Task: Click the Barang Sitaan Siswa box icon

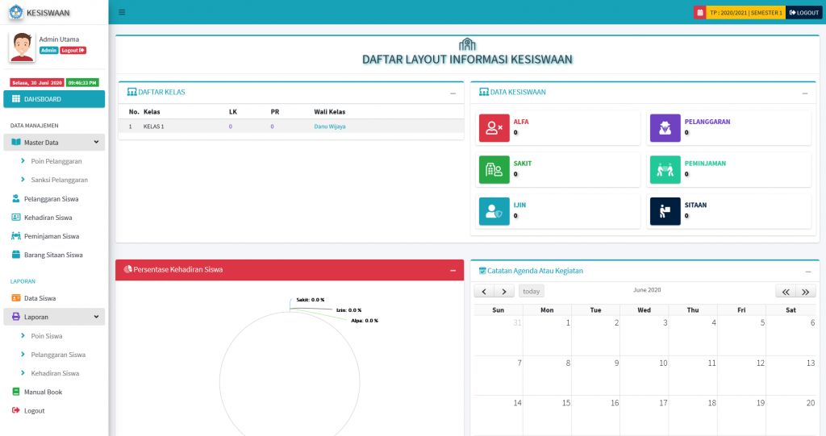Action: pyautogui.click(x=16, y=255)
